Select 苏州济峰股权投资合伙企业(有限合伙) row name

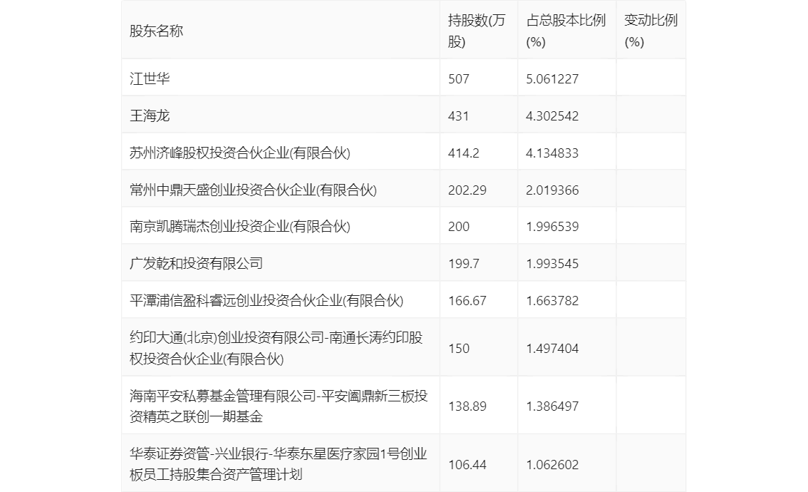coord(240,153)
